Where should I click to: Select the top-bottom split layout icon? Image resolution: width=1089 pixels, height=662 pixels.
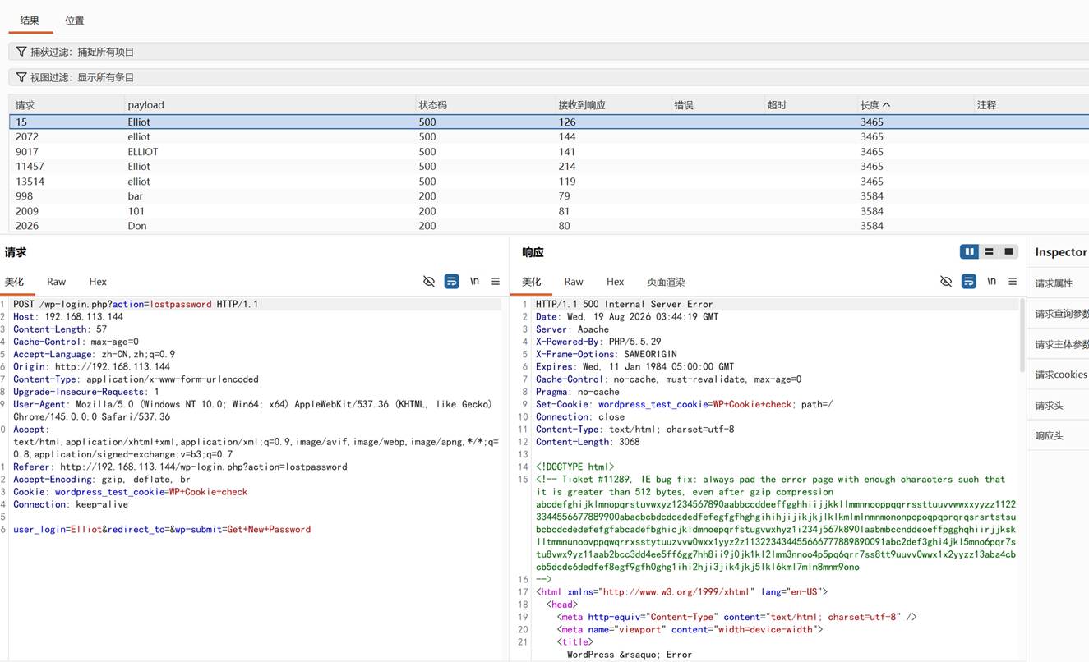(x=989, y=252)
